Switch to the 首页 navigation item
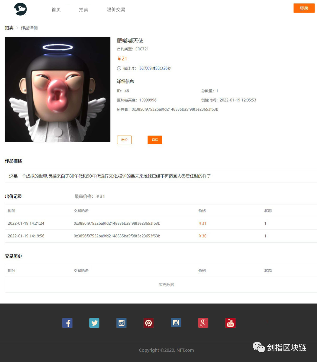 coord(56,9)
